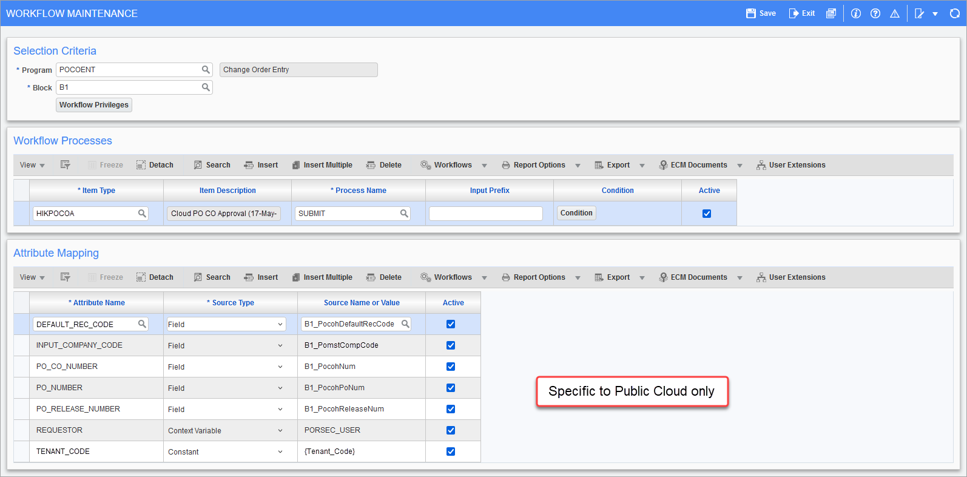Click the Workflow Privileges button
Screen dimensions: 967x477
[94, 105]
